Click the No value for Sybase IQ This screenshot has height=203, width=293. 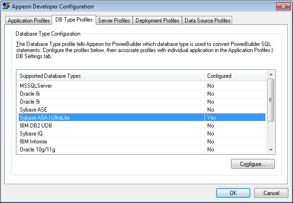coord(210,134)
